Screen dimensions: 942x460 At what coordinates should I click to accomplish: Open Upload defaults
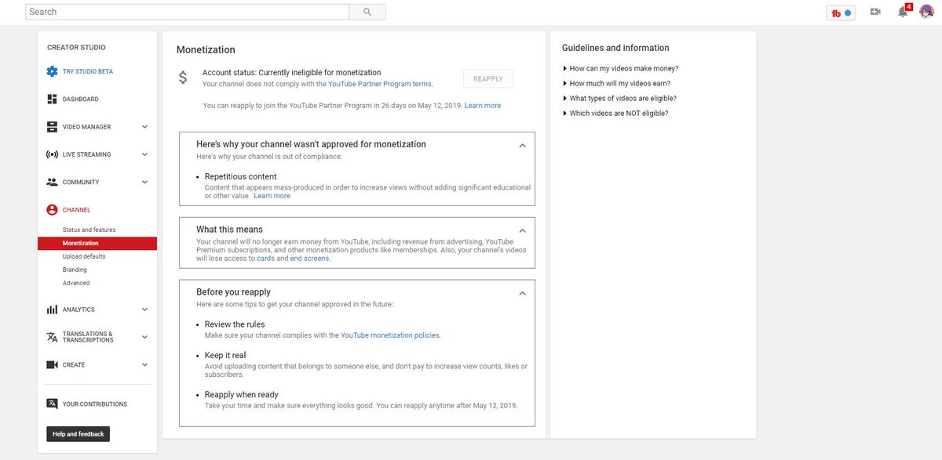[84, 256]
